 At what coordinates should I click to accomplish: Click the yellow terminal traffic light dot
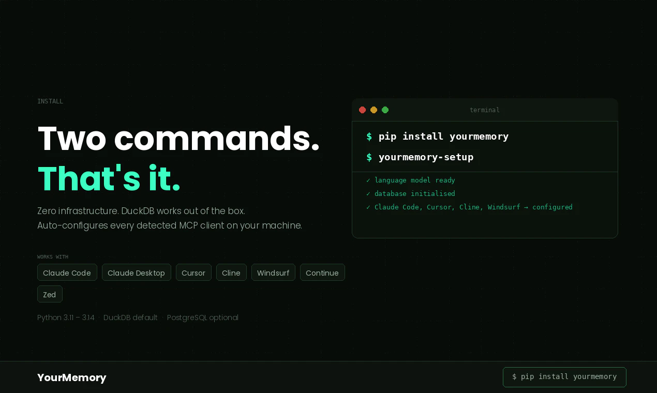click(374, 110)
